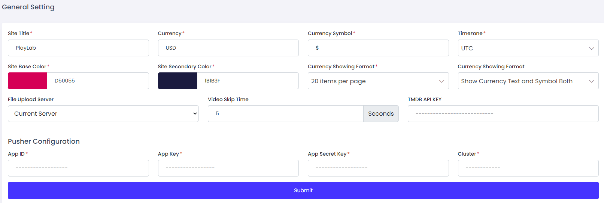Click the General Setting page heading
Viewport: 604px width, 203px height.
coord(28,7)
